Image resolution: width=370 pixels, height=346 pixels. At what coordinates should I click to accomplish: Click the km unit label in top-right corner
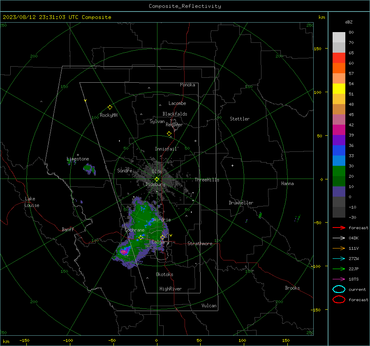pos(321,17)
